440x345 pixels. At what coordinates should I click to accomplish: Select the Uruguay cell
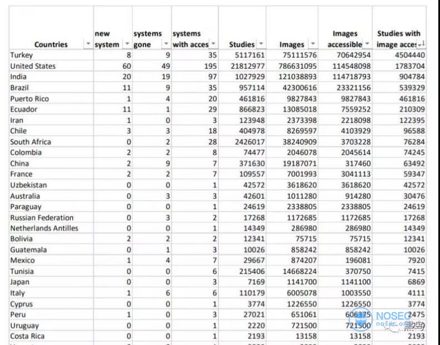(x=51, y=325)
